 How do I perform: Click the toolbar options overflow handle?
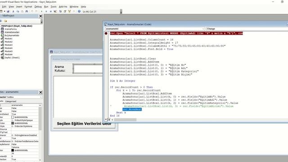point(121,12)
